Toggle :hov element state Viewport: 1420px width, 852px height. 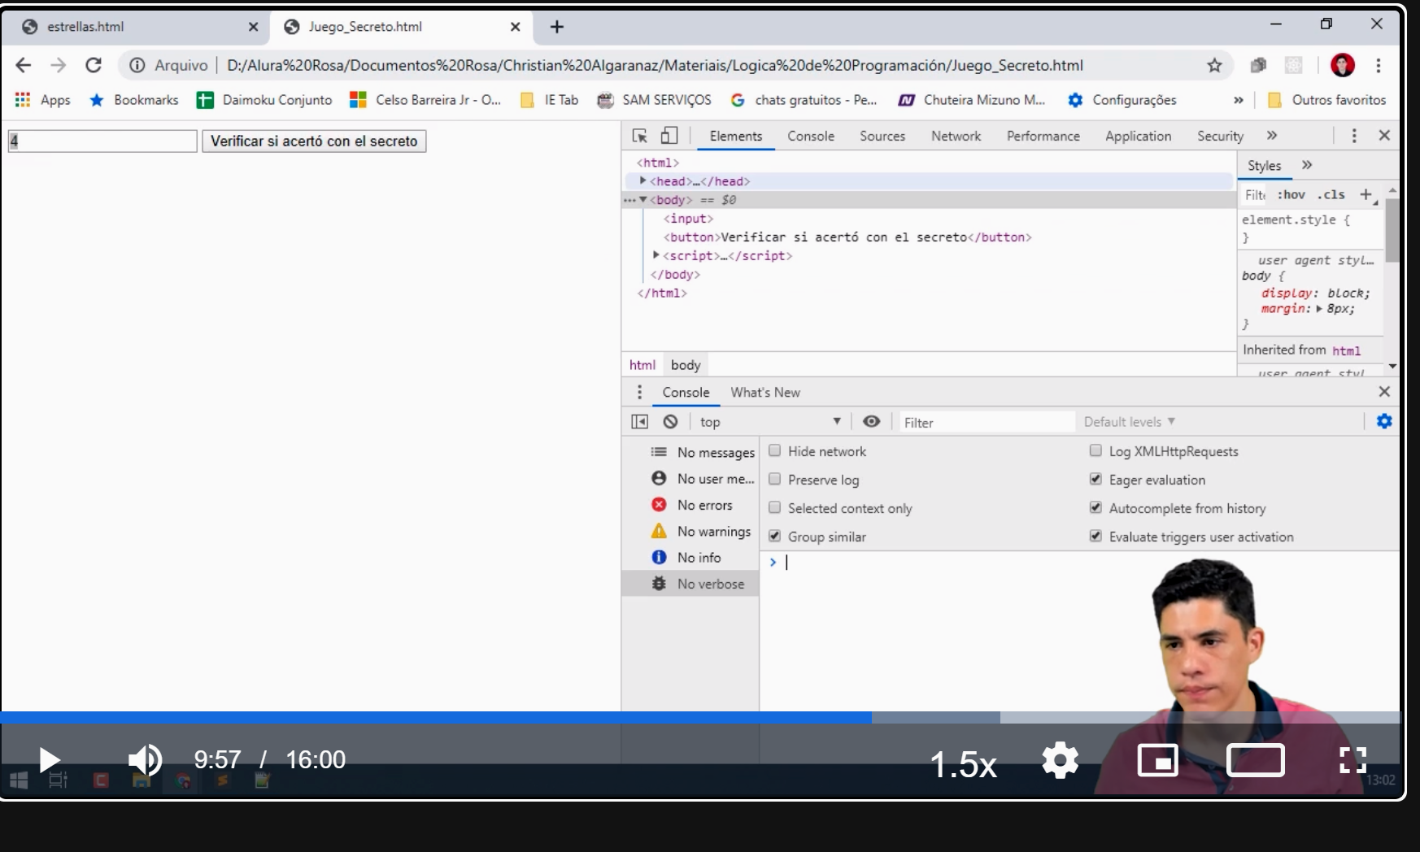[1291, 194]
